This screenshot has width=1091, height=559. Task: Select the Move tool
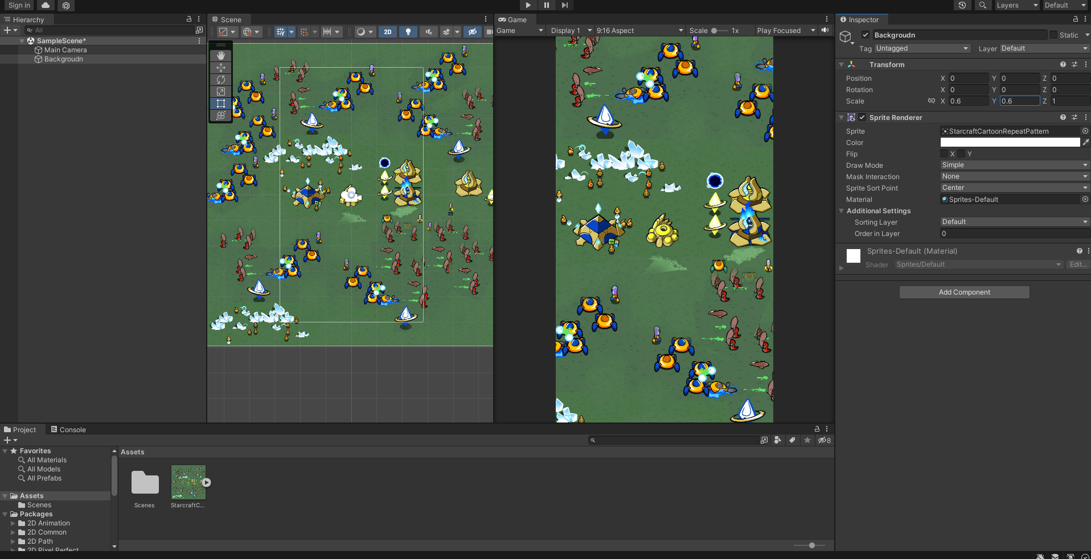point(221,68)
